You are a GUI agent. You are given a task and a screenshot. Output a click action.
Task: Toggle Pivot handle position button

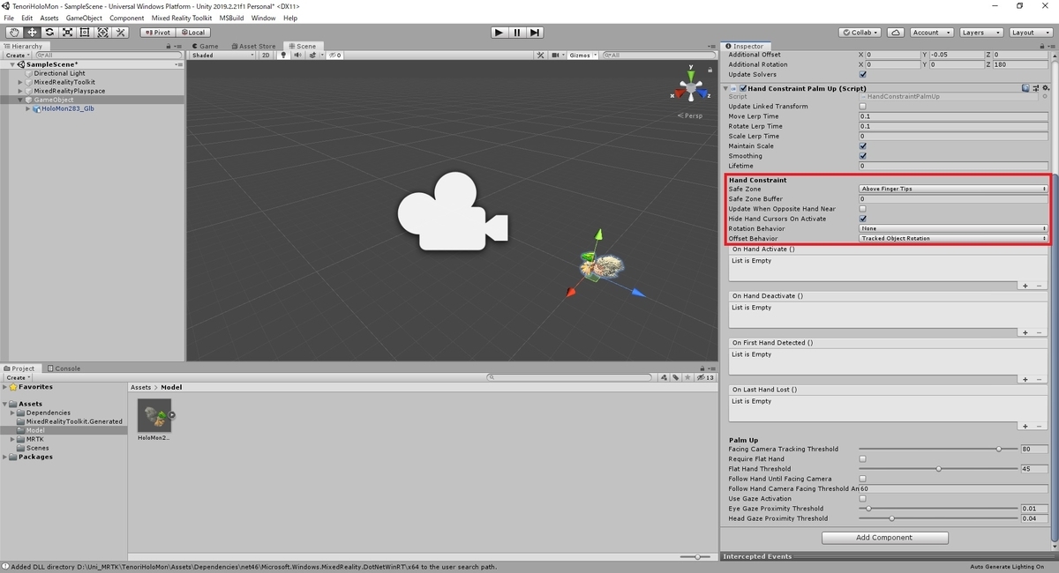pos(158,32)
